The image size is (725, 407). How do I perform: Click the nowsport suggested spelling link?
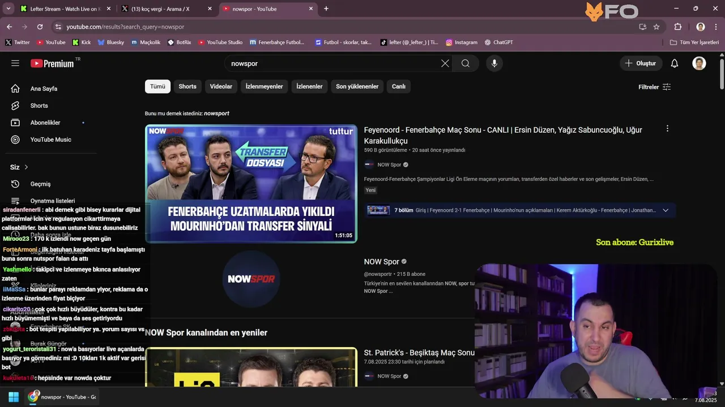tap(216, 114)
